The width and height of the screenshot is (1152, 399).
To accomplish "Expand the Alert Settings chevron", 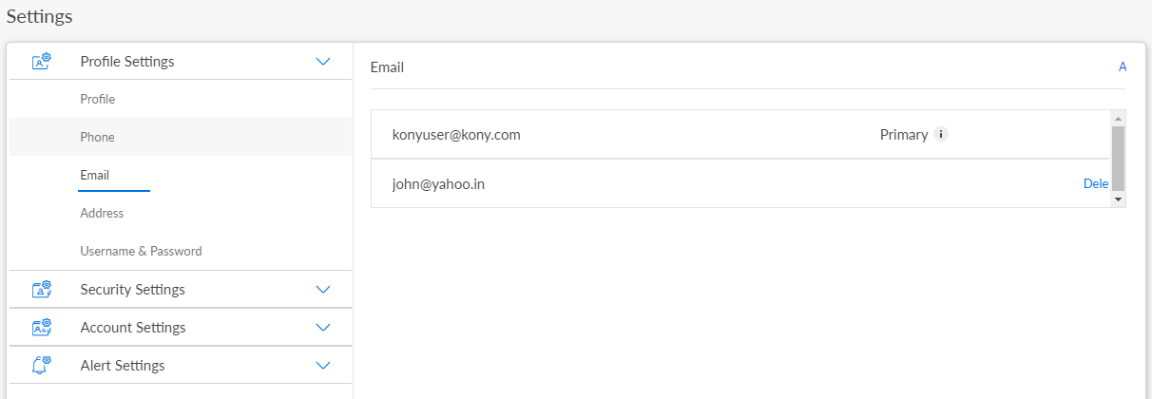I will click(323, 366).
